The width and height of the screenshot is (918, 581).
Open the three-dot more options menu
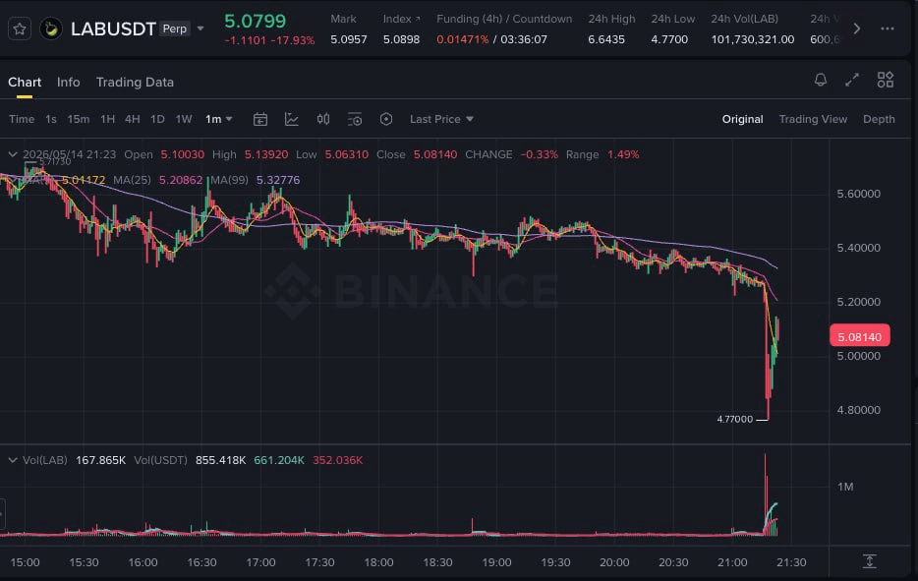pyautogui.click(x=887, y=29)
